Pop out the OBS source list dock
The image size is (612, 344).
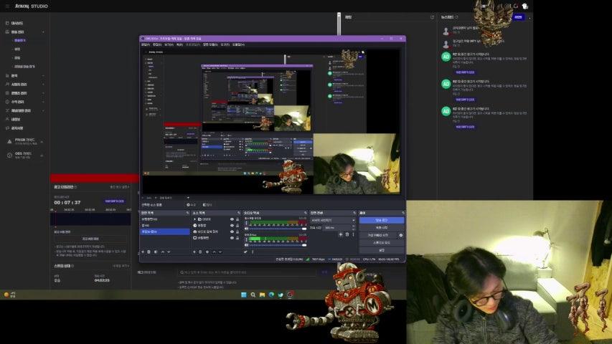click(239, 213)
